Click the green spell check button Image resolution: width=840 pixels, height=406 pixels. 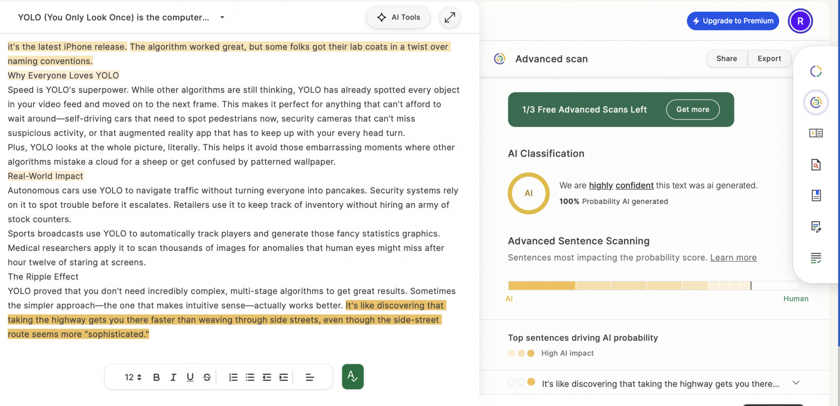353,376
